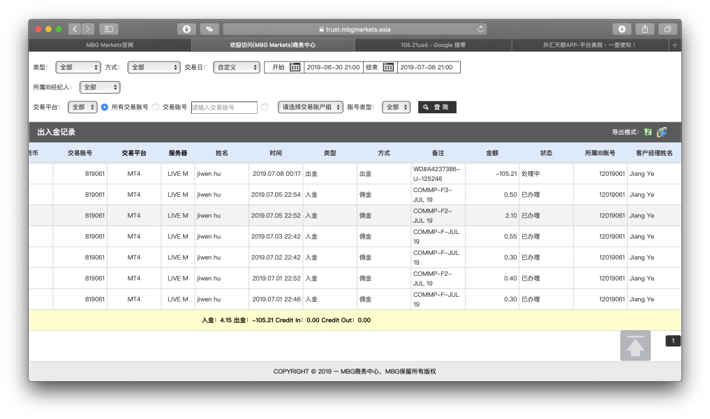Select the remark WD#A4237386-U-125246

click(x=436, y=174)
